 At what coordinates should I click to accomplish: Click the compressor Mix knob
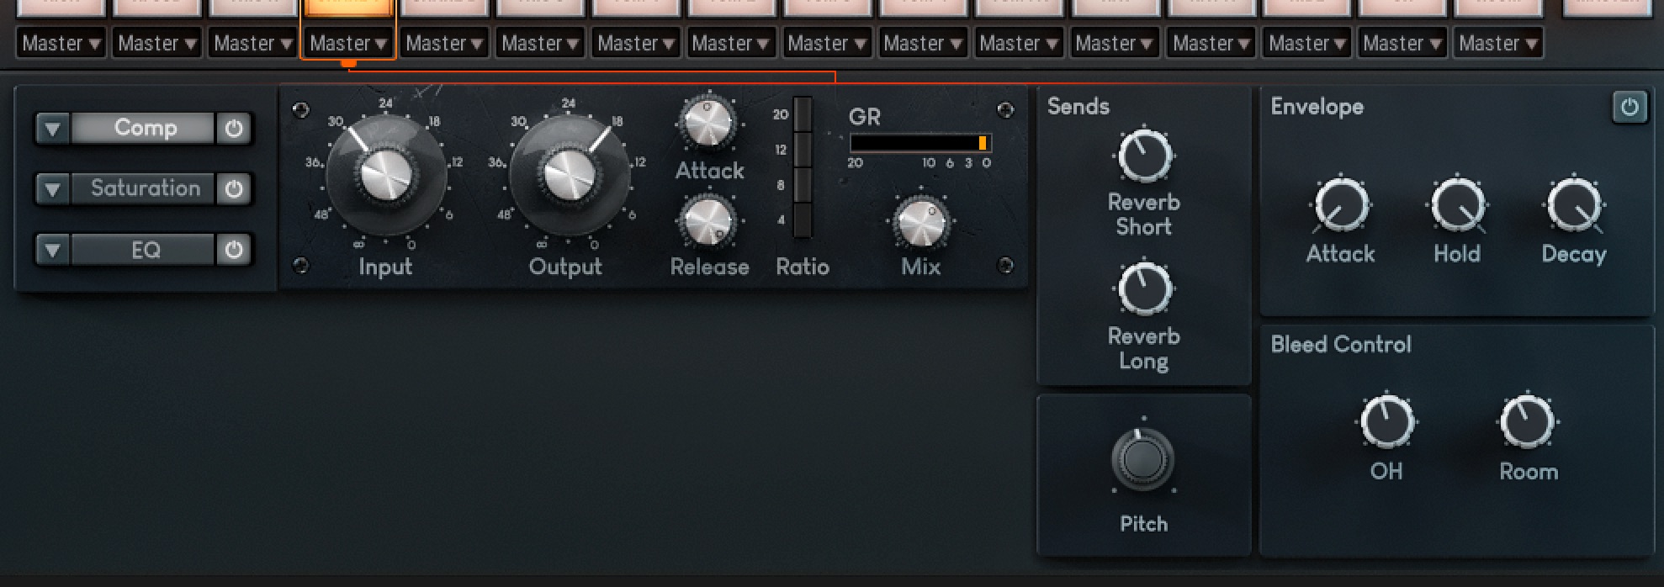920,223
